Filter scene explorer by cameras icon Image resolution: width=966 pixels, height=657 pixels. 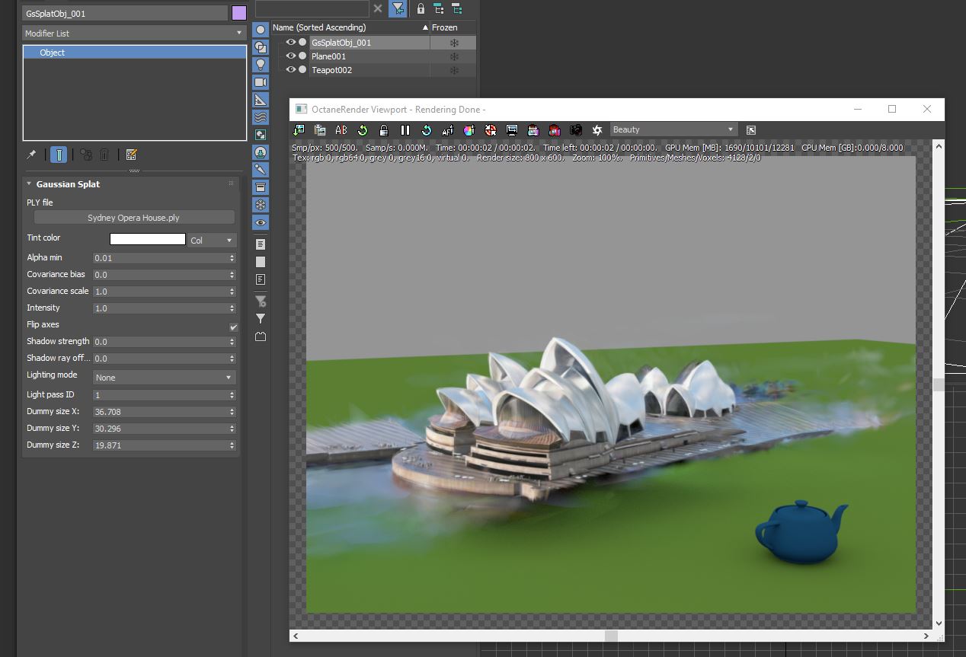coord(261,82)
